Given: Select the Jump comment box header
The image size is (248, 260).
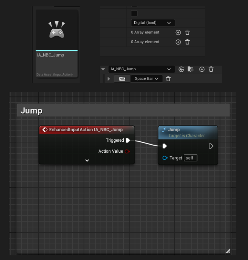Looking at the screenshot, I should (123, 110).
